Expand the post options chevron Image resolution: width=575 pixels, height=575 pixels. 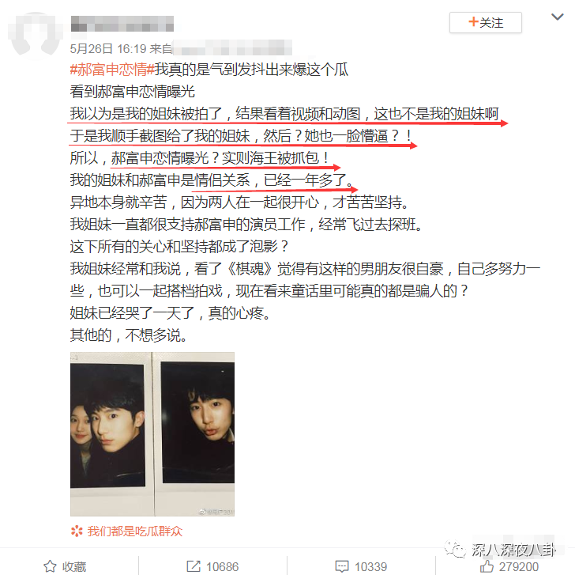(x=557, y=17)
